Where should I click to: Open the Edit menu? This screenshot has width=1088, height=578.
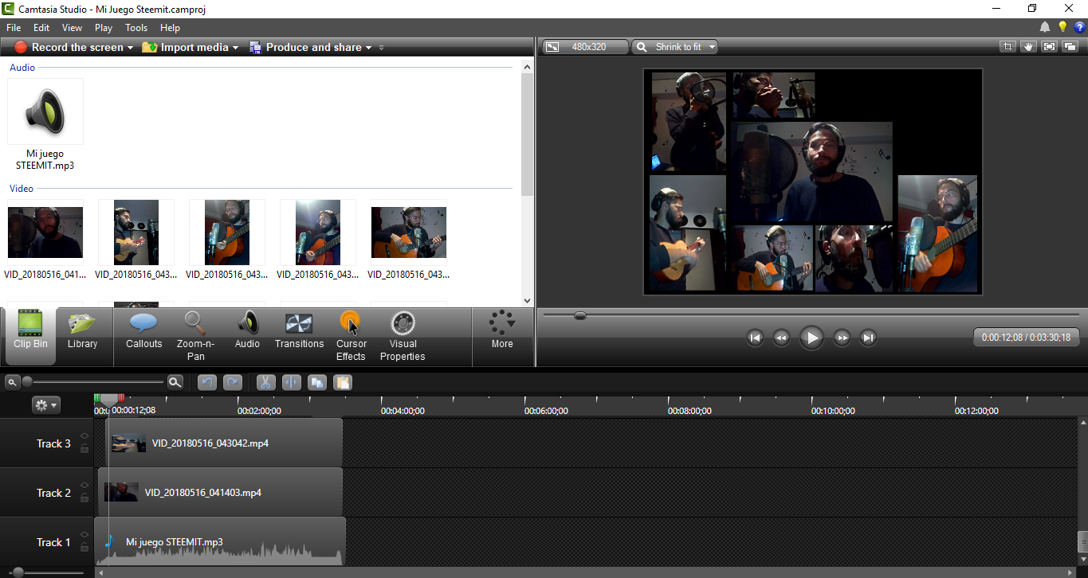click(x=41, y=27)
